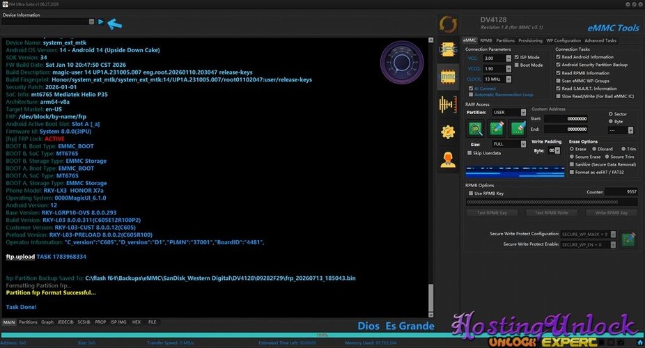Open the Write Padding Byte dropdown
The image size is (645, 348).
[x=557, y=151]
